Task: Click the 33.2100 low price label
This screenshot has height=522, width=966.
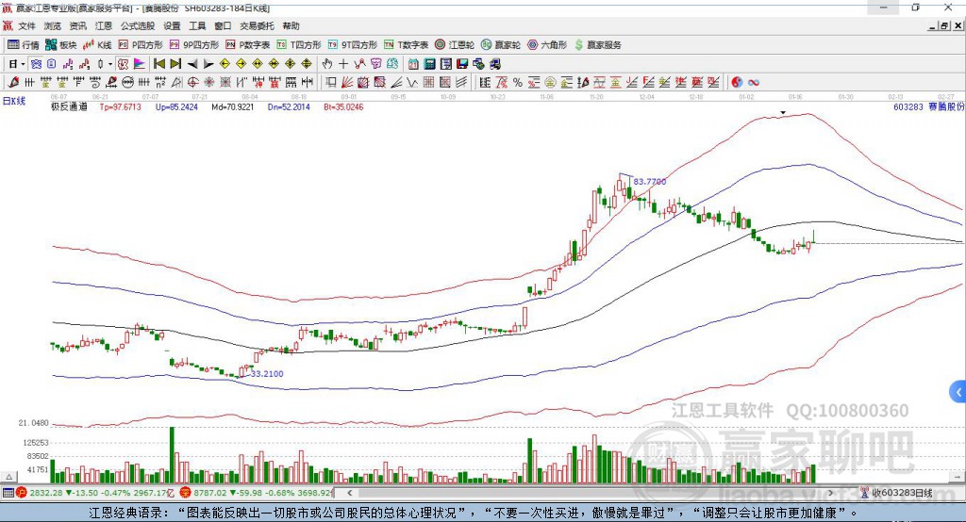Action: (267, 374)
